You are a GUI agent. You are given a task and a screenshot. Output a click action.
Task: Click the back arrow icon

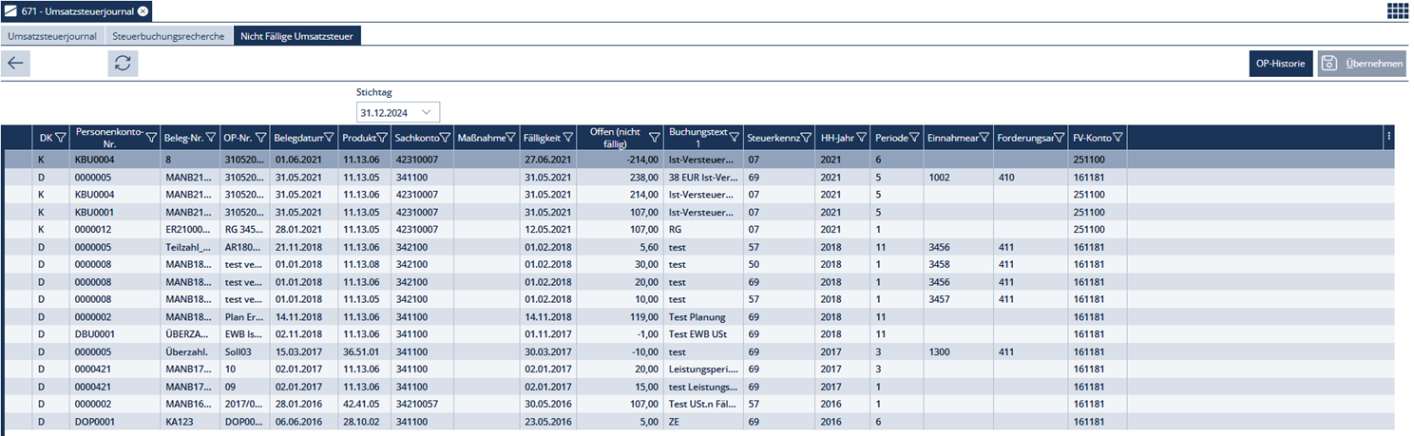coord(17,64)
